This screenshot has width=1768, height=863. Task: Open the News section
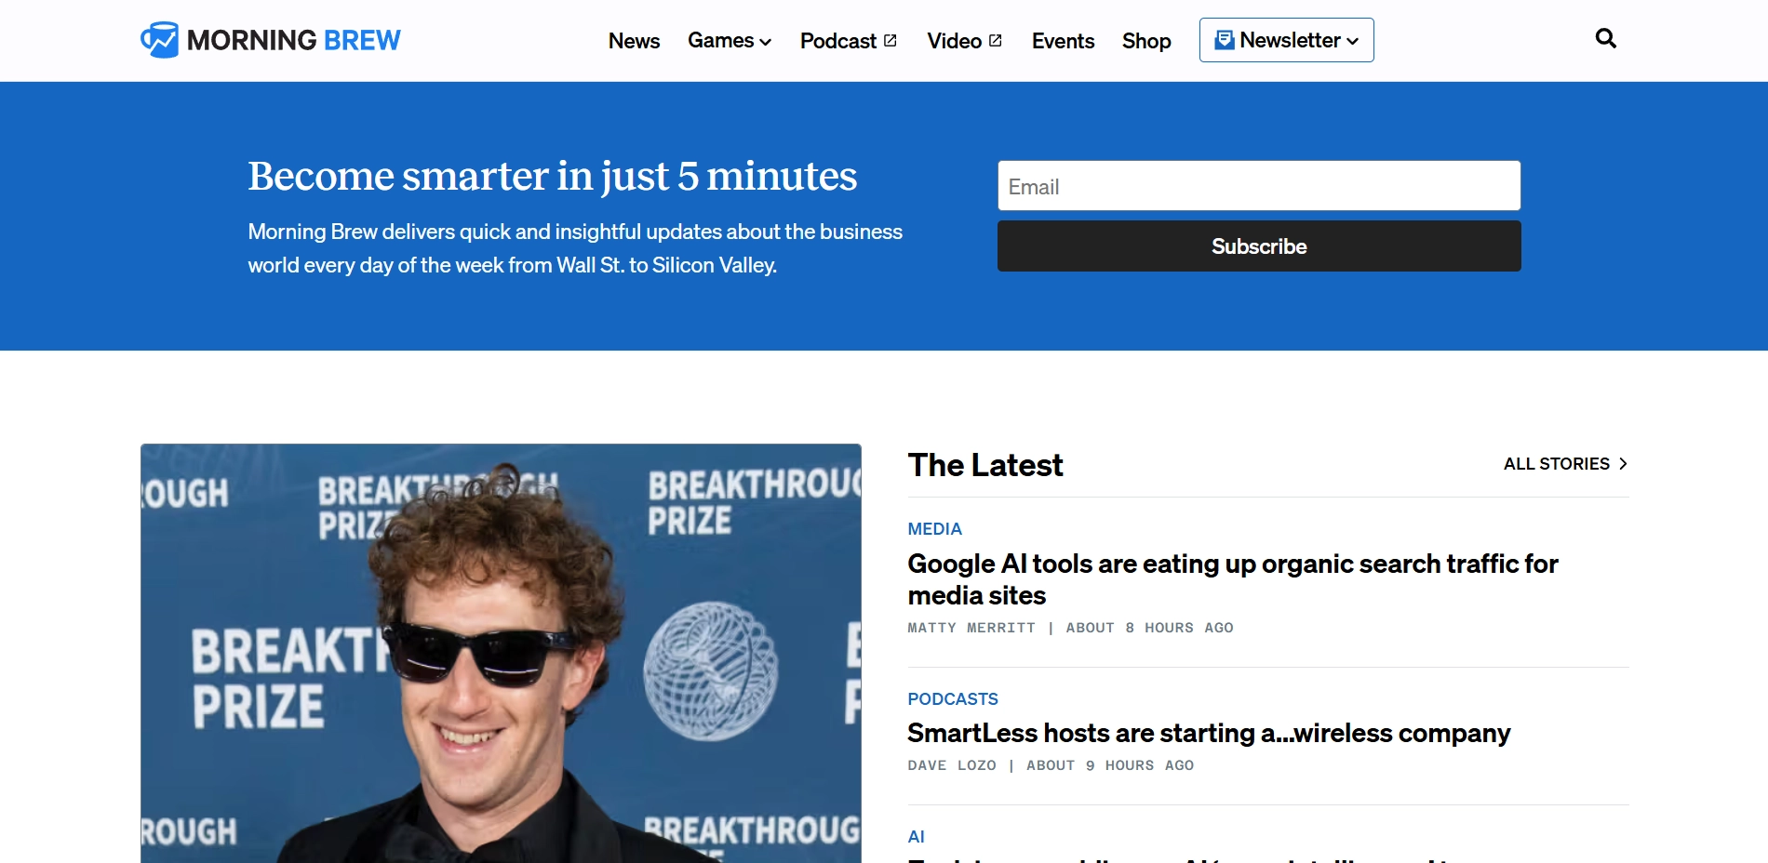634,41
